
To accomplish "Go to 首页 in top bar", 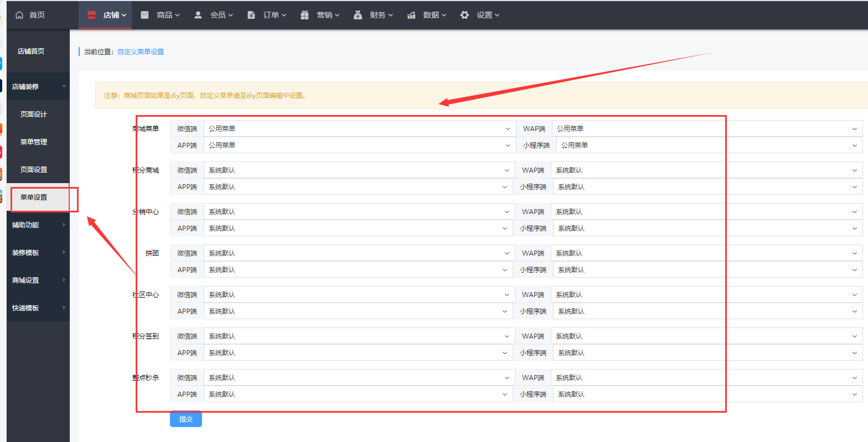I will tap(30, 15).
